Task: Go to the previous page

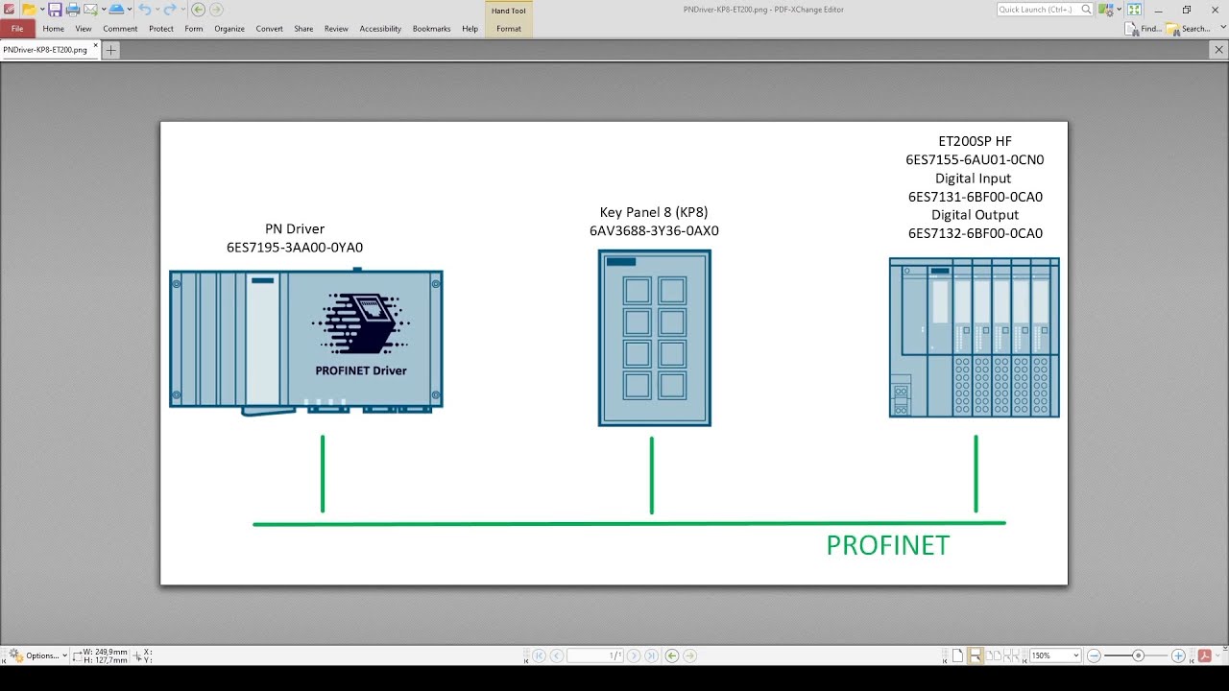Action: pos(557,655)
